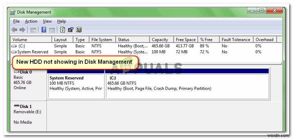
Task: Click the Healthy (Syste... status cell
Action: (133, 52)
